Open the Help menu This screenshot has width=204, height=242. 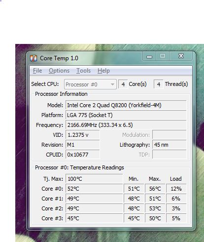[103, 71]
